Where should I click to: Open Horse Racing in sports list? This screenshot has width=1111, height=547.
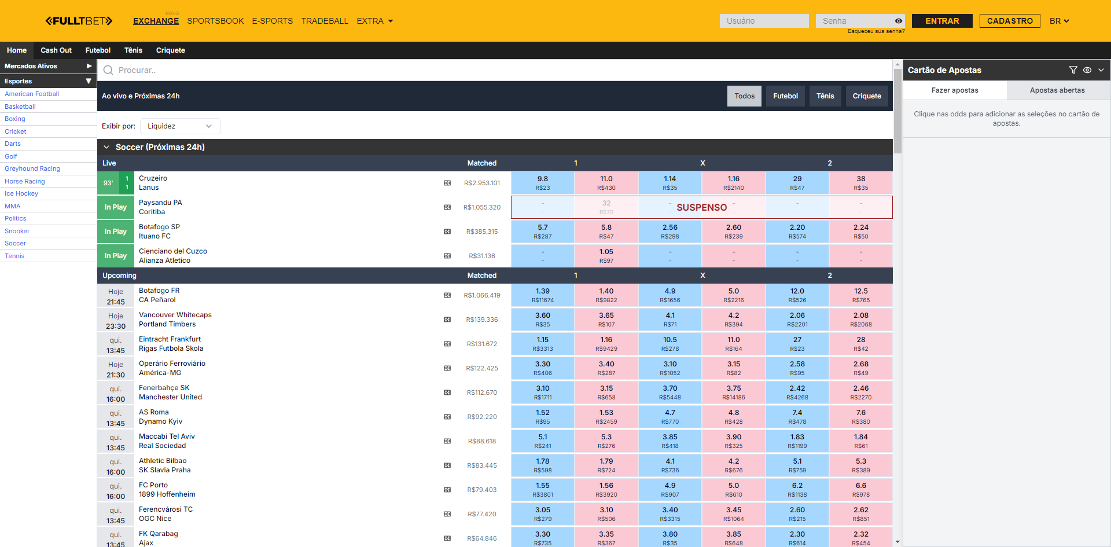coord(25,181)
